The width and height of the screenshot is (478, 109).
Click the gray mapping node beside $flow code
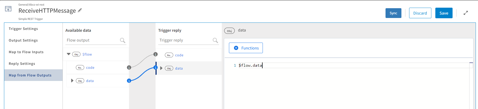[129, 67]
